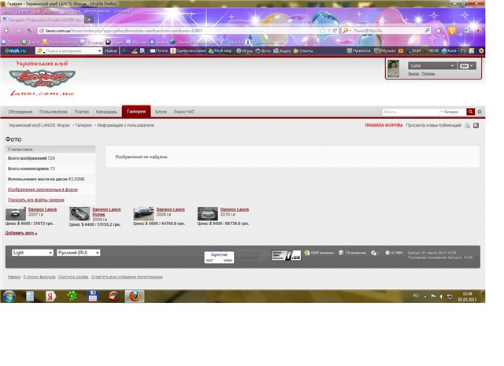The image size is (504, 366).
Task: Click the RSS feed icon
Action: [x=476, y=125]
